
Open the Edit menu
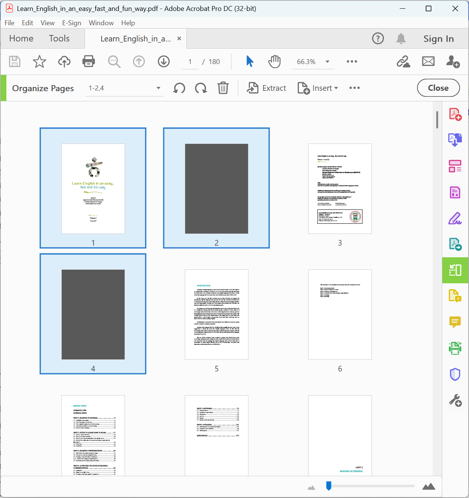[27, 23]
